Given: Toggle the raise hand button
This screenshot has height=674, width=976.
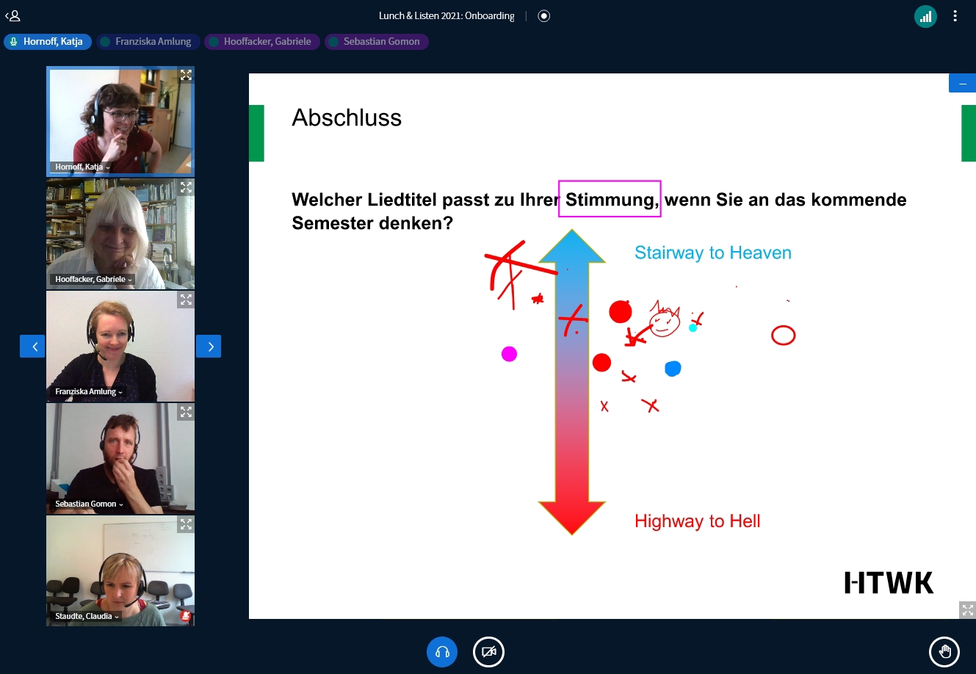Looking at the screenshot, I should [x=944, y=651].
